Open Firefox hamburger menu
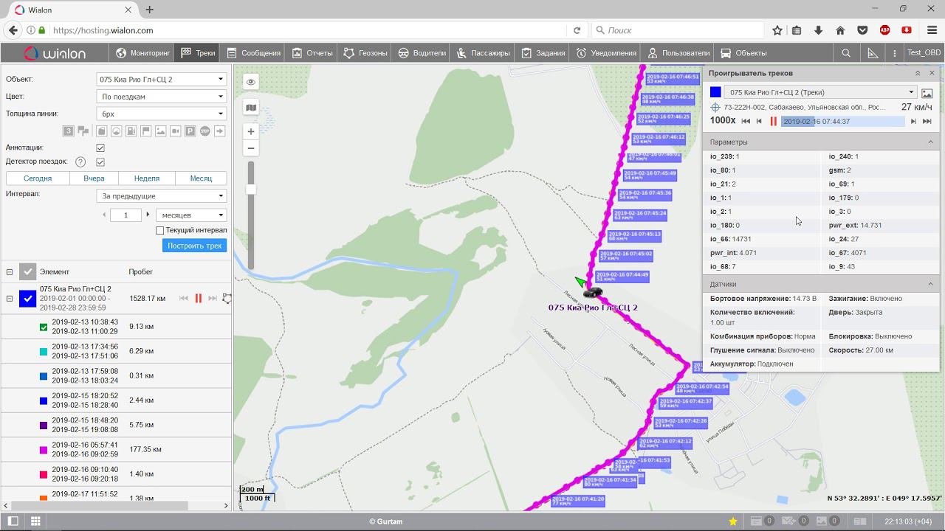 click(932, 30)
